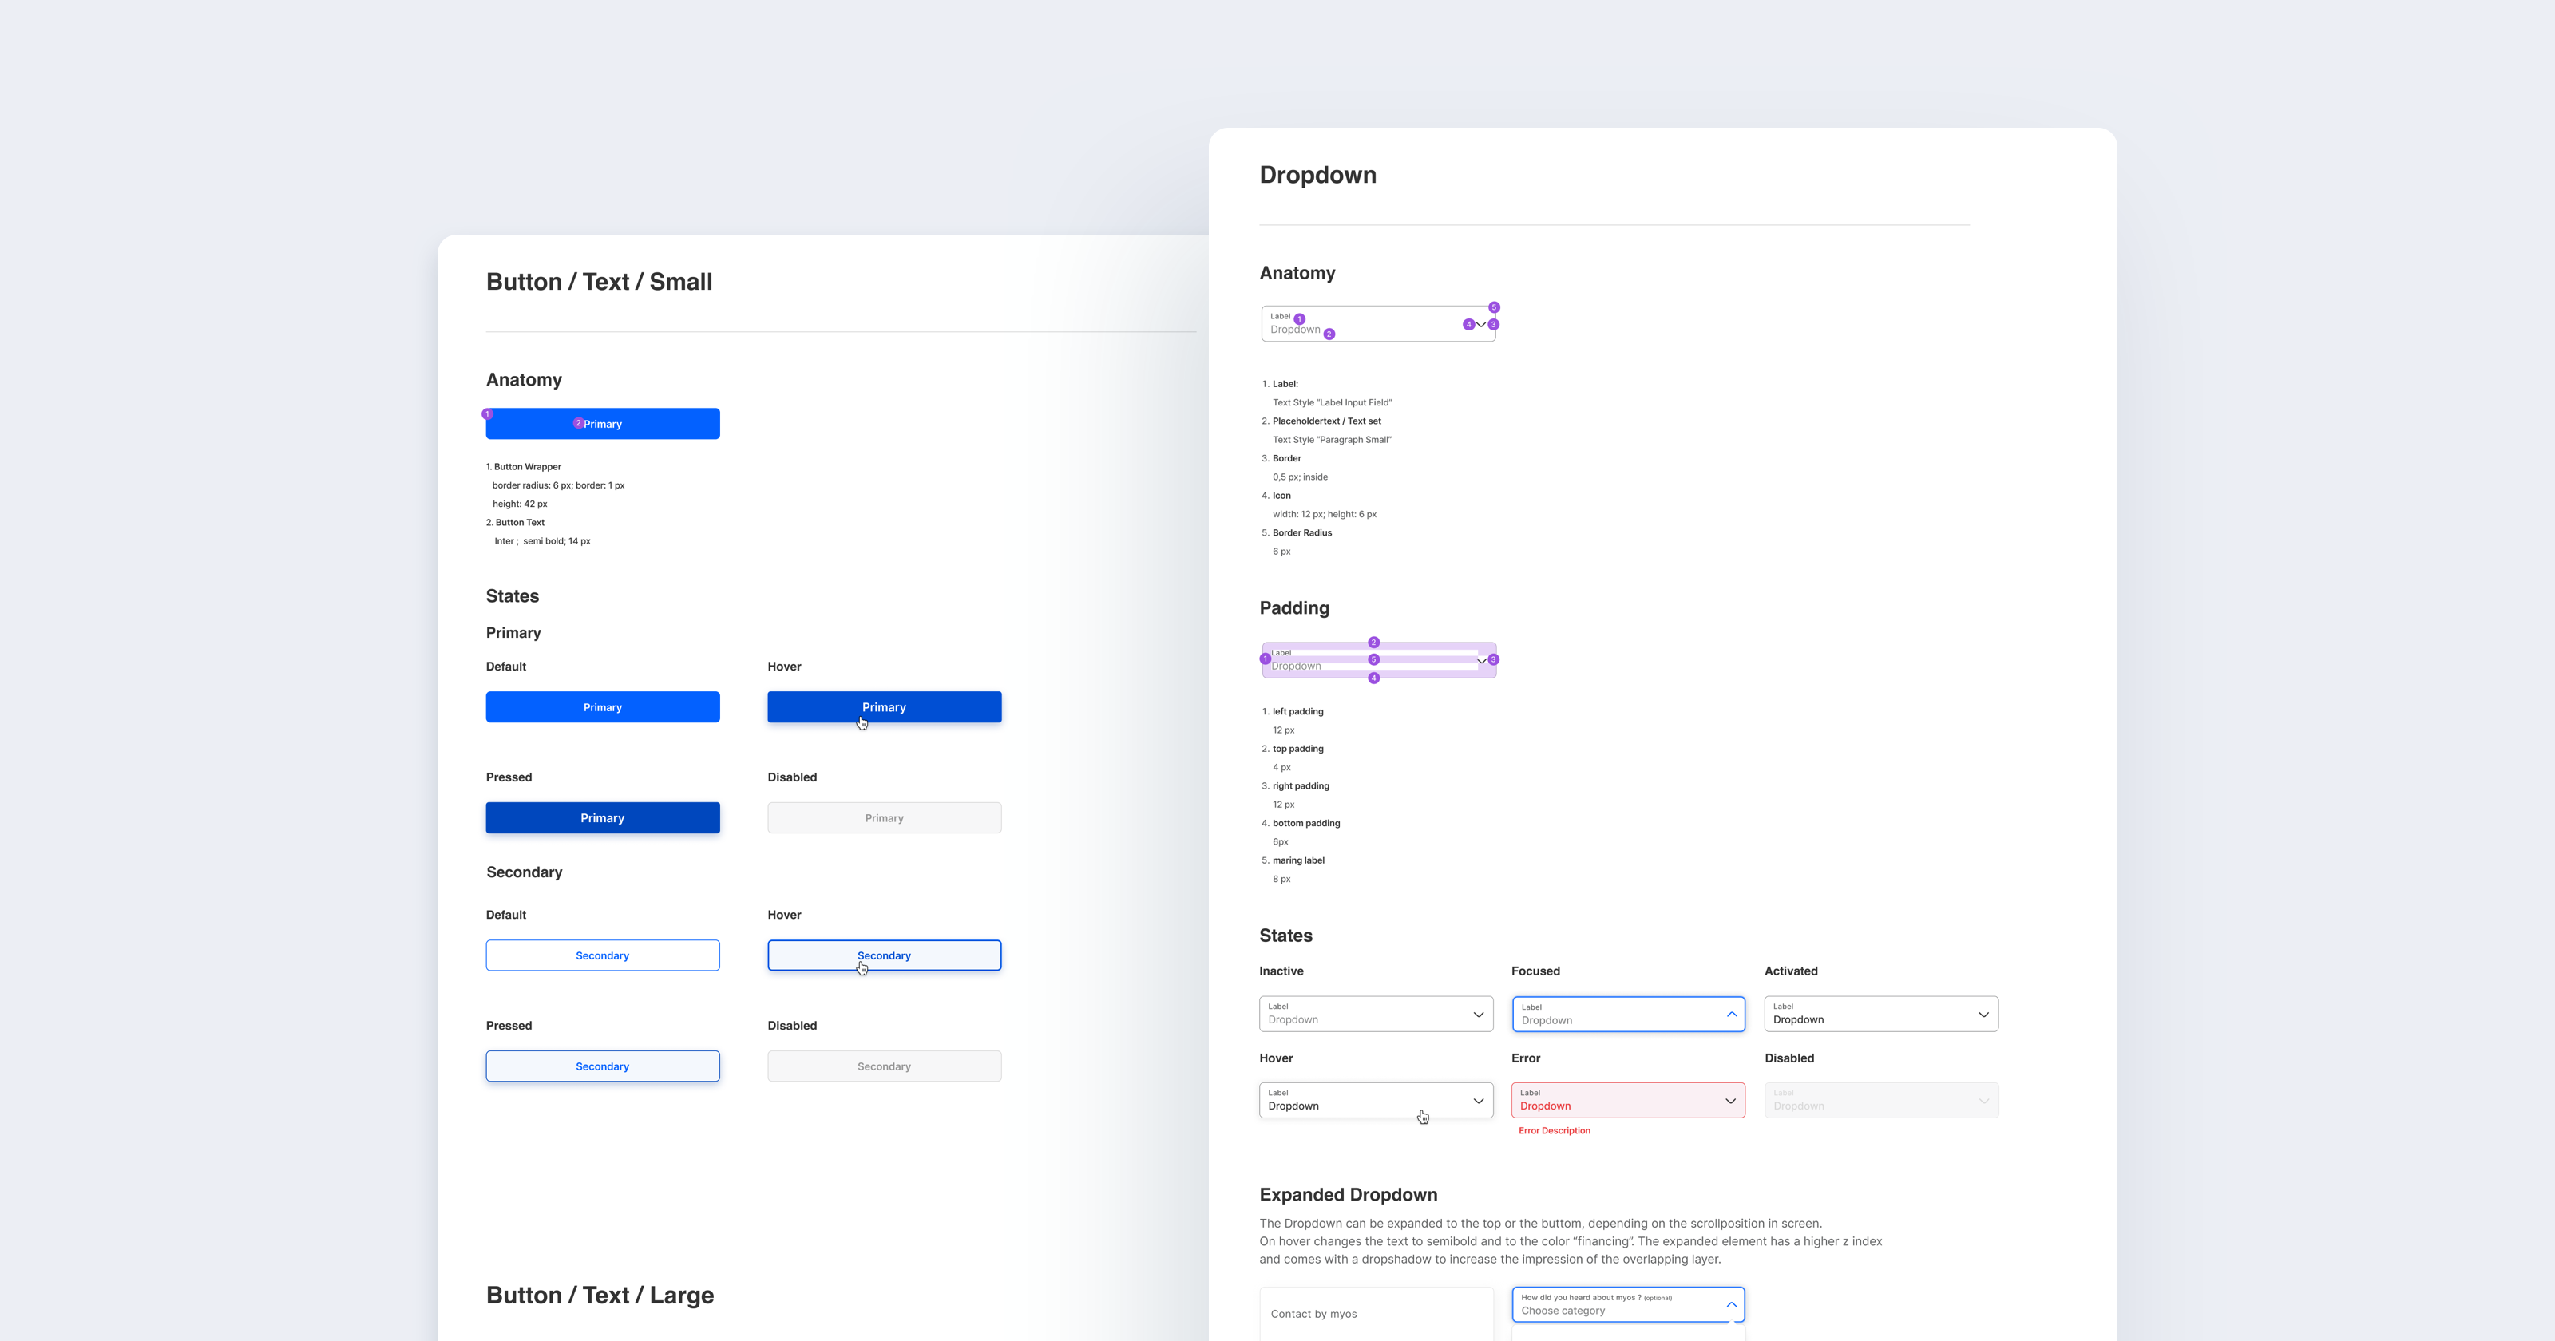The image size is (2555, 1341).
Task: Click the chevron icon in the Activated dropdown
Action: [1983, 1014]
